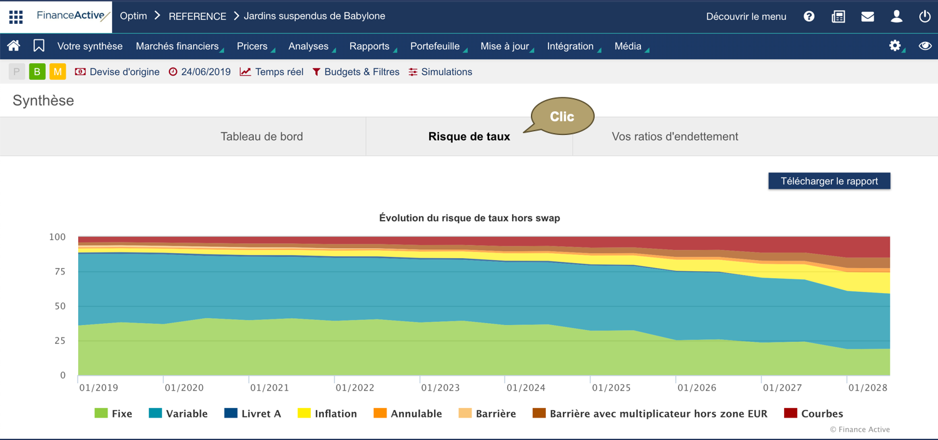
Task: Click the Devise d'origine currency icon
Action: pos(80,71)
